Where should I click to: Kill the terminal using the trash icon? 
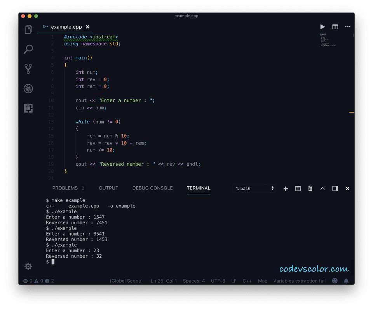coord(310,188)
